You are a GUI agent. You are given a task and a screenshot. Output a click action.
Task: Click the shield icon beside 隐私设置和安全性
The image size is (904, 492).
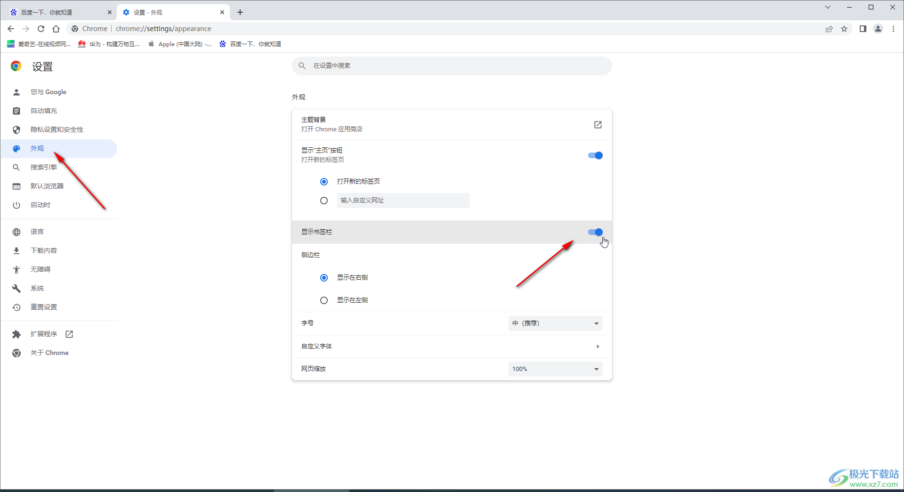16,130
